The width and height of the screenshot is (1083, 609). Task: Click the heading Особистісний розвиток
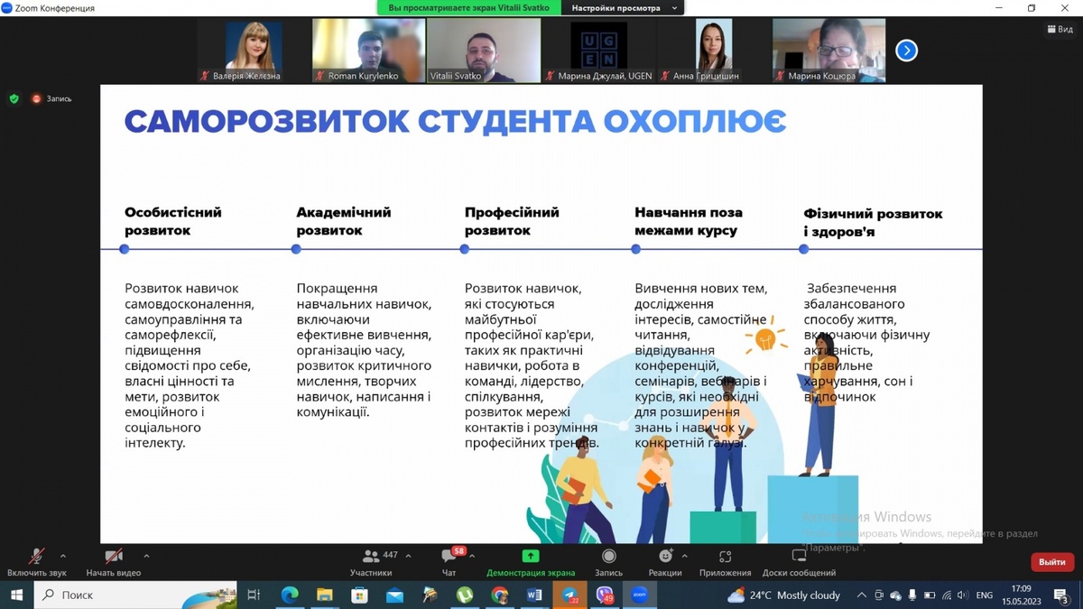tap(172, 221)
